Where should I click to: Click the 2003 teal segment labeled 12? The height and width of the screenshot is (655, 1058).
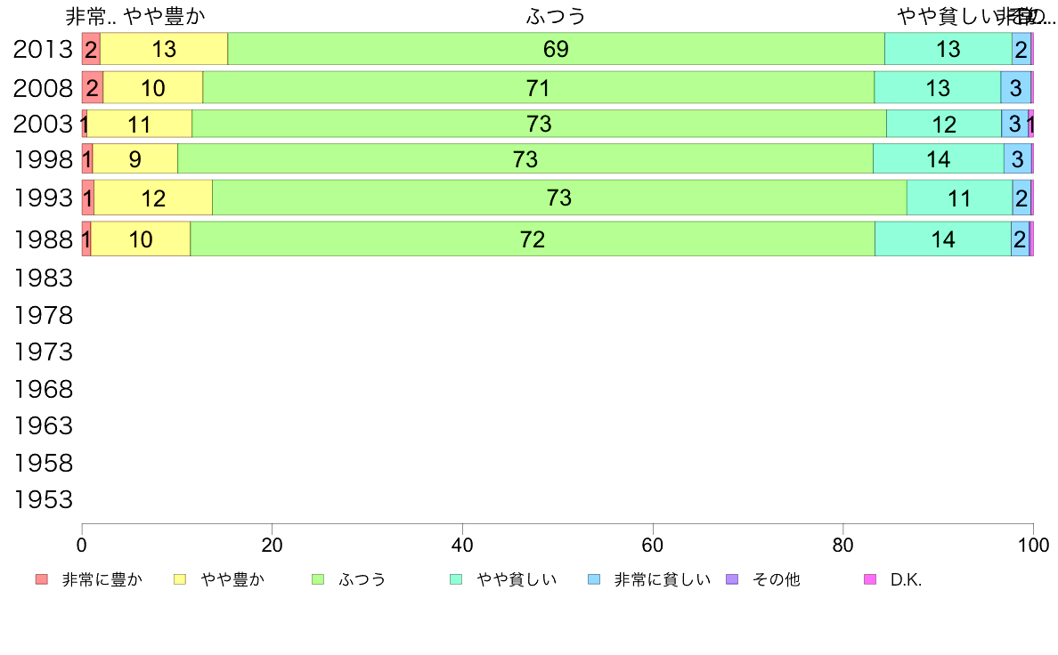[x=944, y=124]
